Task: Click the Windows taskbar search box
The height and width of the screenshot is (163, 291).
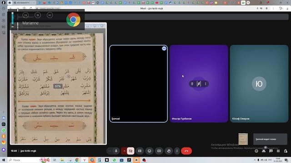Action: tap(23, 160)
